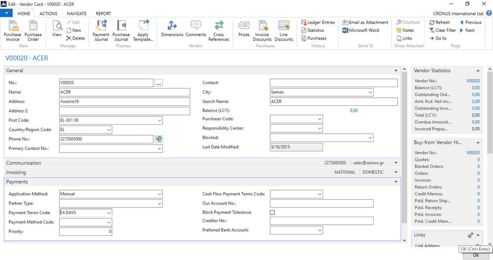Viewport: 493px width, 260px height.
Task: Open the Post Code dropdown
Action: 159,120
